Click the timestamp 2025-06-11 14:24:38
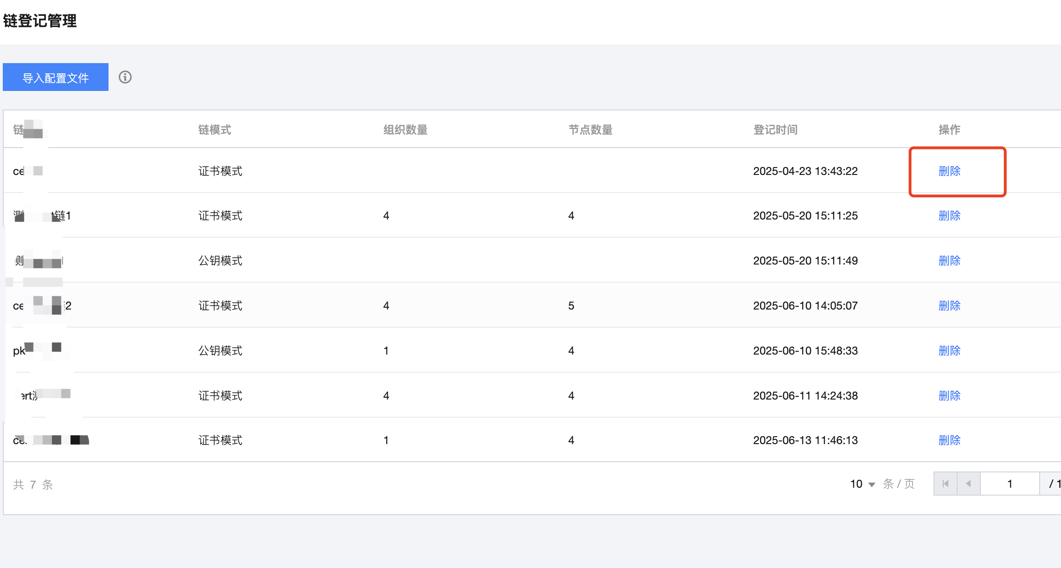1061x568 pixels. click(x=805, y=396)
